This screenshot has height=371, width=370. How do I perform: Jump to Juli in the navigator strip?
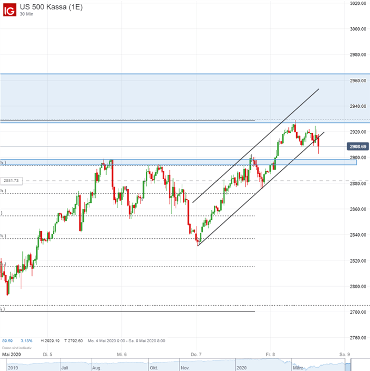point(65,368)
